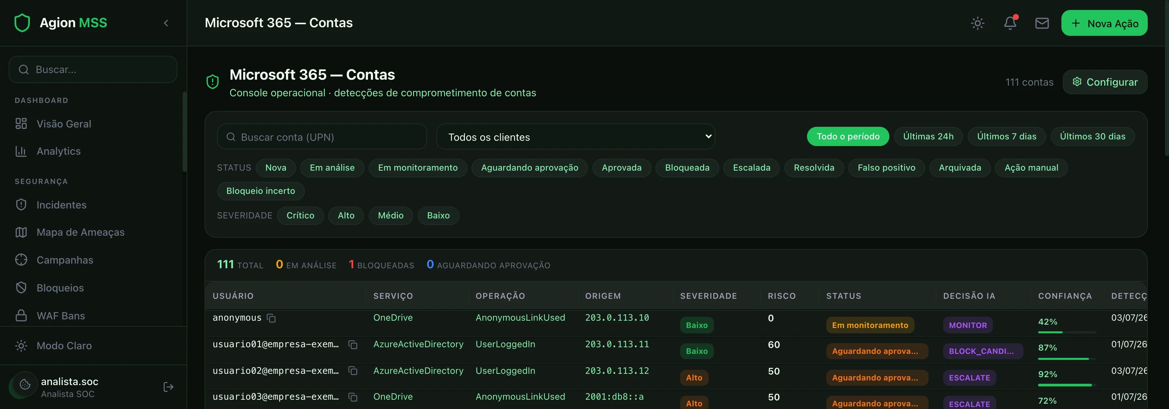Image resolution: width=1169 pixels, height=409 pixels.
Task: Focus the Buscar conta (UPN) field
Action: point(322,137)
